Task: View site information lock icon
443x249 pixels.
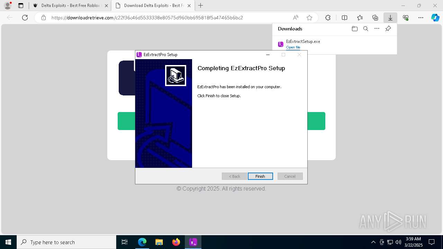Action: pos(43,18)
